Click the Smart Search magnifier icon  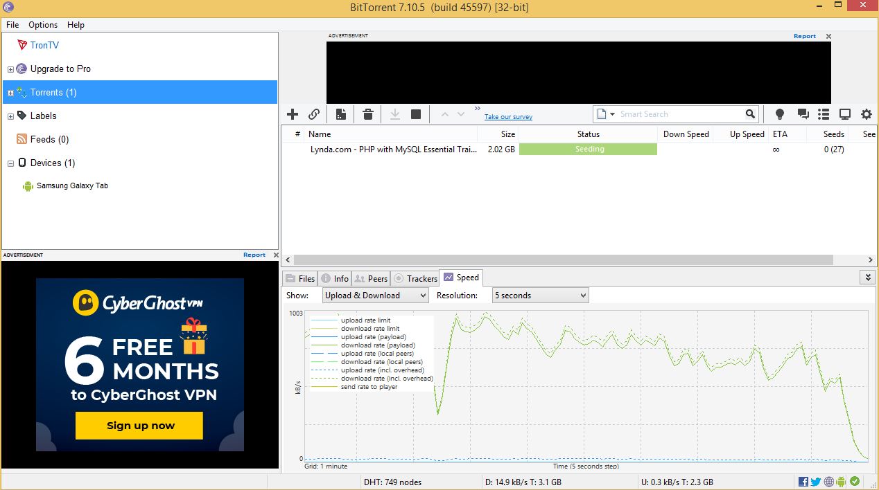coord(750,114)
